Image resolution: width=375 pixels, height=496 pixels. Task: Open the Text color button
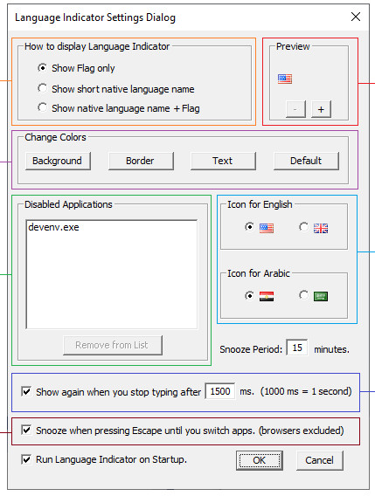[x=223, y=161]
